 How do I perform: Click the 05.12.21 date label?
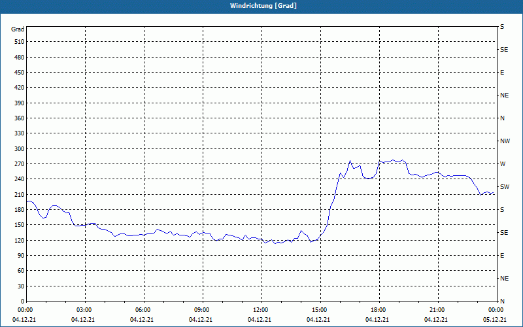pos(495,320)
